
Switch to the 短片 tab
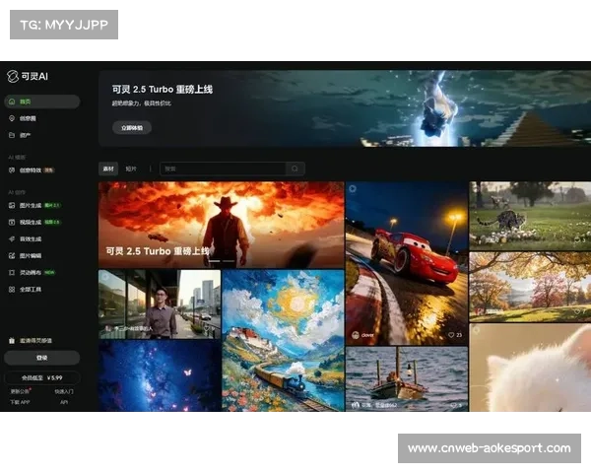pyautogui.click(x=131, y=169)
